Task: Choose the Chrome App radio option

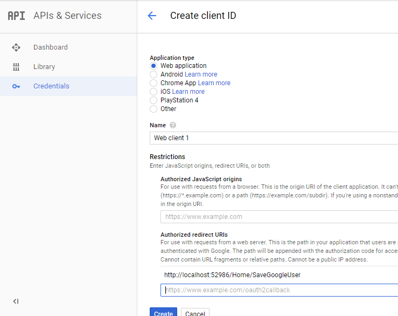Action: (153, 83)
